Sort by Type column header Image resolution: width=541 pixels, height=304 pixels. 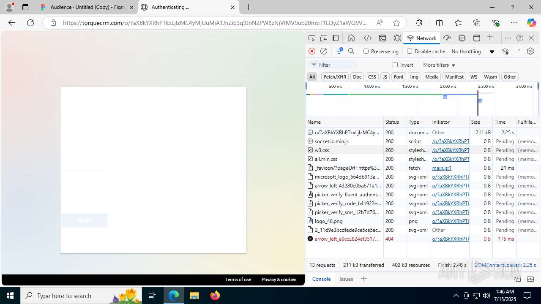418,122
